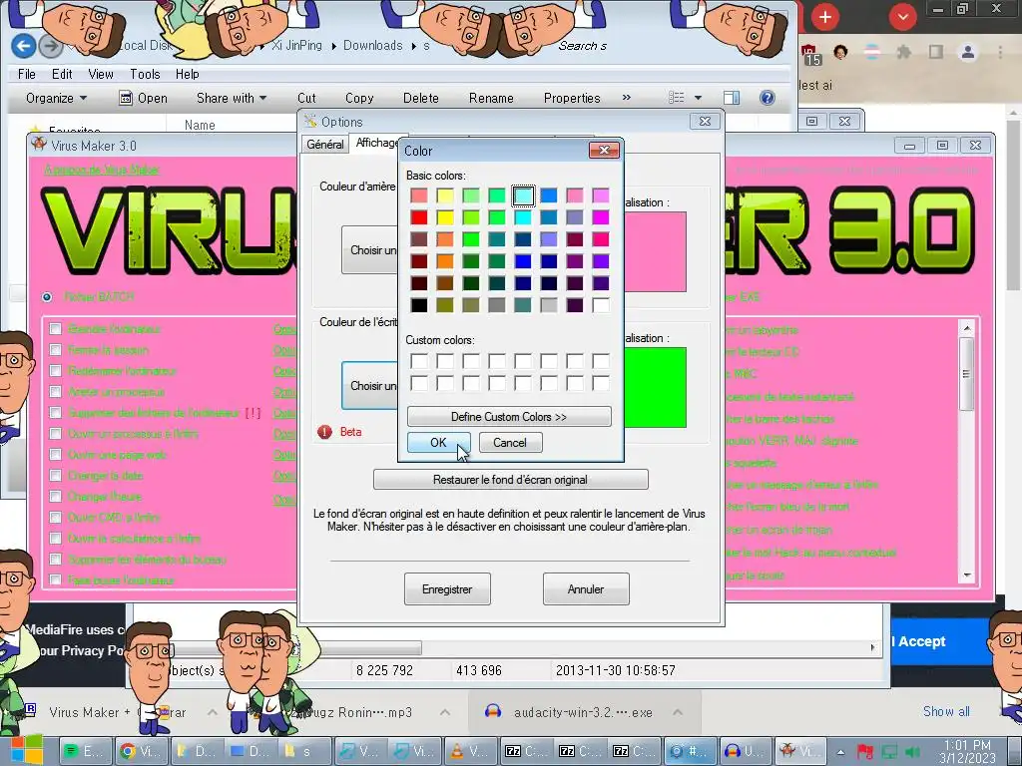
Task: Check Eteindre l'ordinateur checkbox
Action: 56,329
